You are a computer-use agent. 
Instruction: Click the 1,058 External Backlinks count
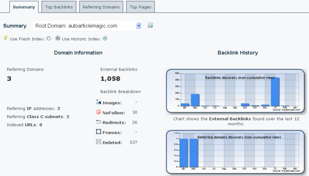point(110,79)
